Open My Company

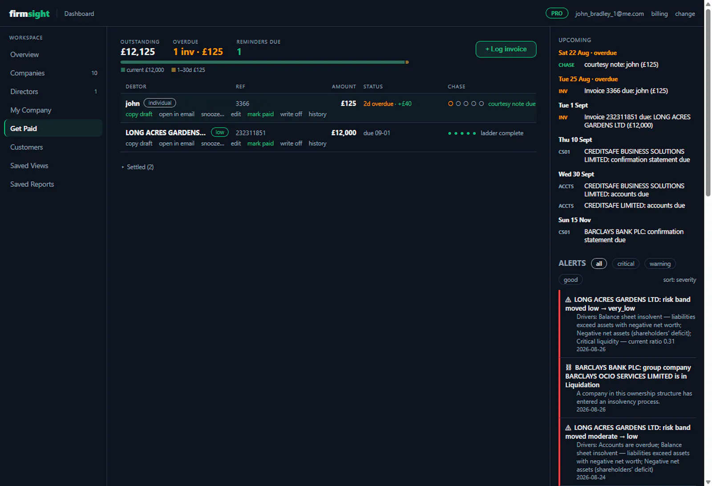pos(53,110)
